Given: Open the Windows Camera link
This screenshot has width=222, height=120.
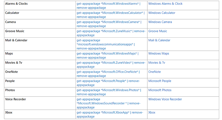Looking at the screenshot, I should [160, 22].
